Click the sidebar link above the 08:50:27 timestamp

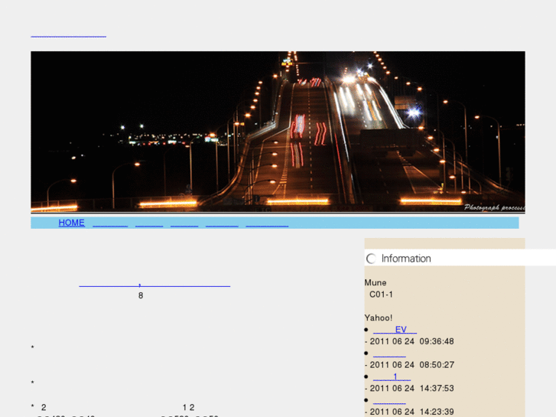(389, 353)
